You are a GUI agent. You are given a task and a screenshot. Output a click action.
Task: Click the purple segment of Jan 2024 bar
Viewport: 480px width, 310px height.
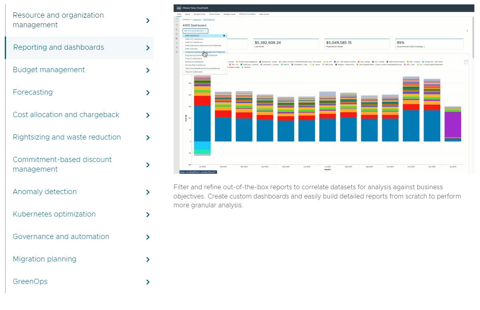coord(453,125)
